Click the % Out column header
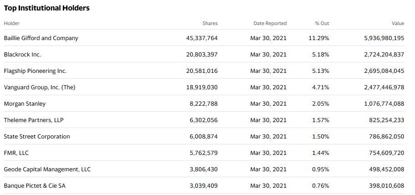This screenshot has width=415, height=195. tap(322, 23)
